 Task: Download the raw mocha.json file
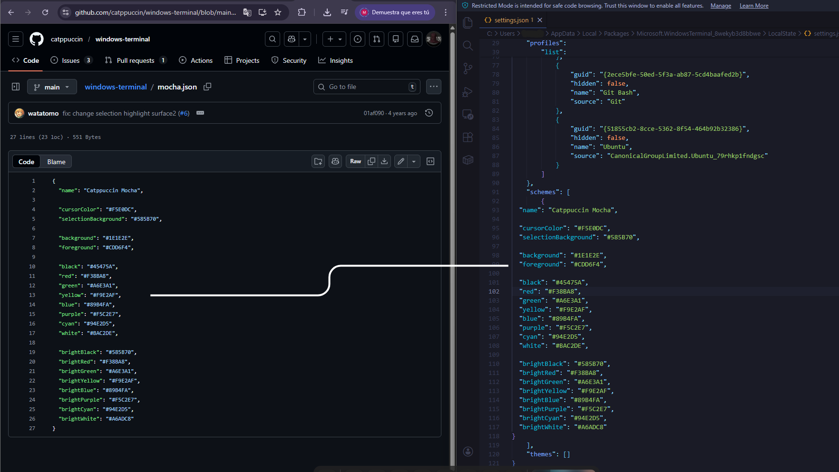(384, 161)
